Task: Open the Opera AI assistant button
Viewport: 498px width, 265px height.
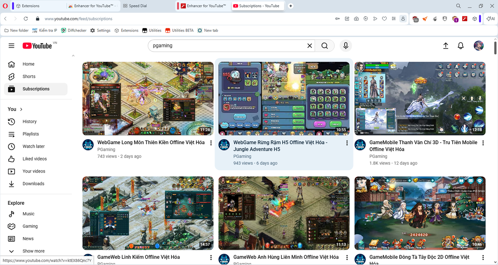Action: tap(490, 19)
